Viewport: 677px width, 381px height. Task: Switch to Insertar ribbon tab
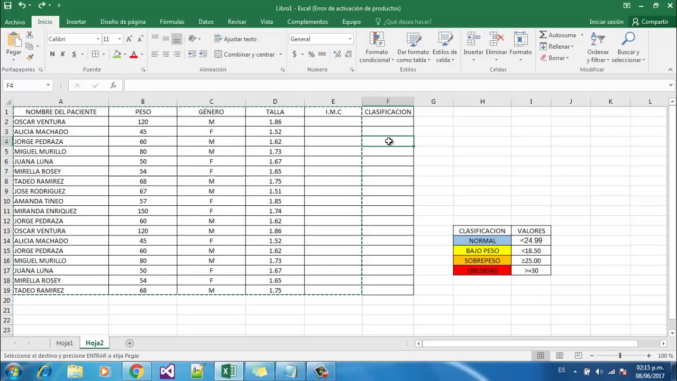point(76,22)
